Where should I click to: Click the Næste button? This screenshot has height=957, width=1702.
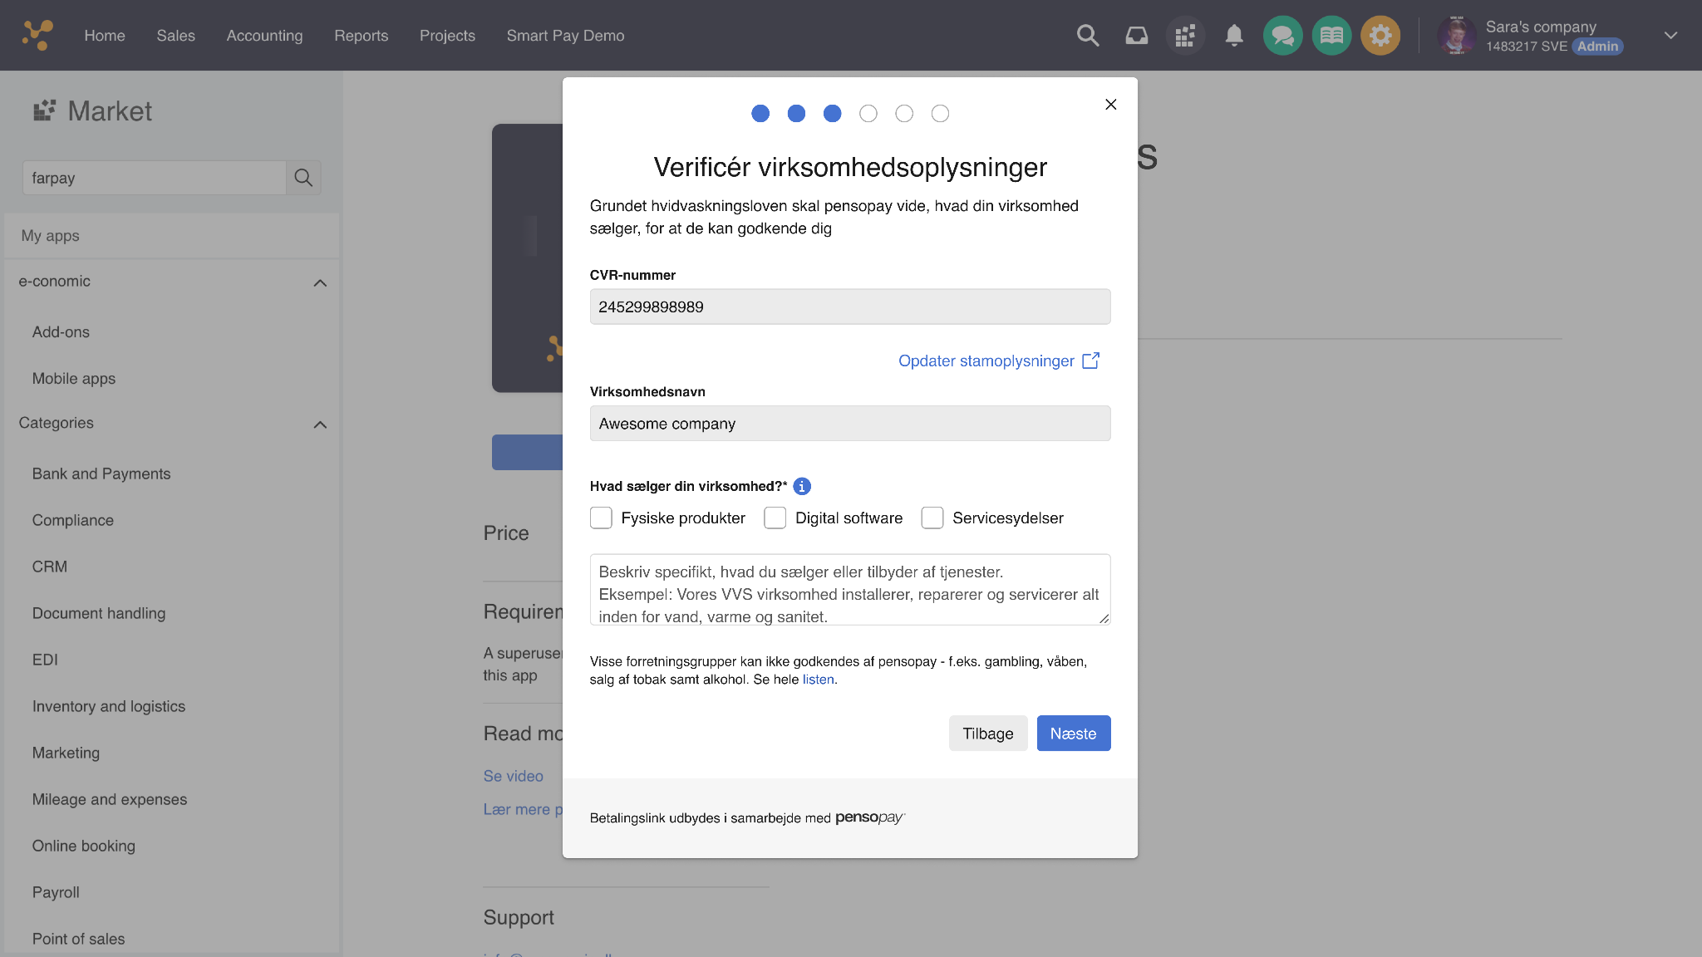coord(1074,733)
